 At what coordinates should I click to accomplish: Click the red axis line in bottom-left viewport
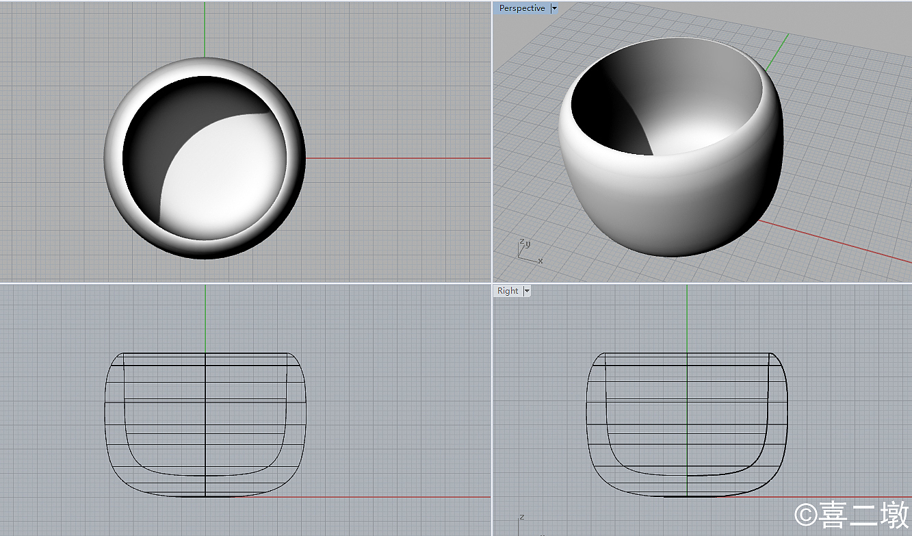pyautogui.click(x=397, y=497)
